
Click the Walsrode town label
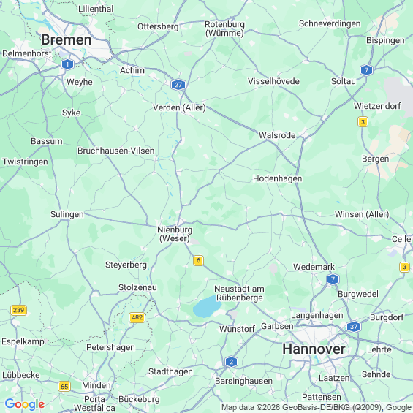click(277, 135)
